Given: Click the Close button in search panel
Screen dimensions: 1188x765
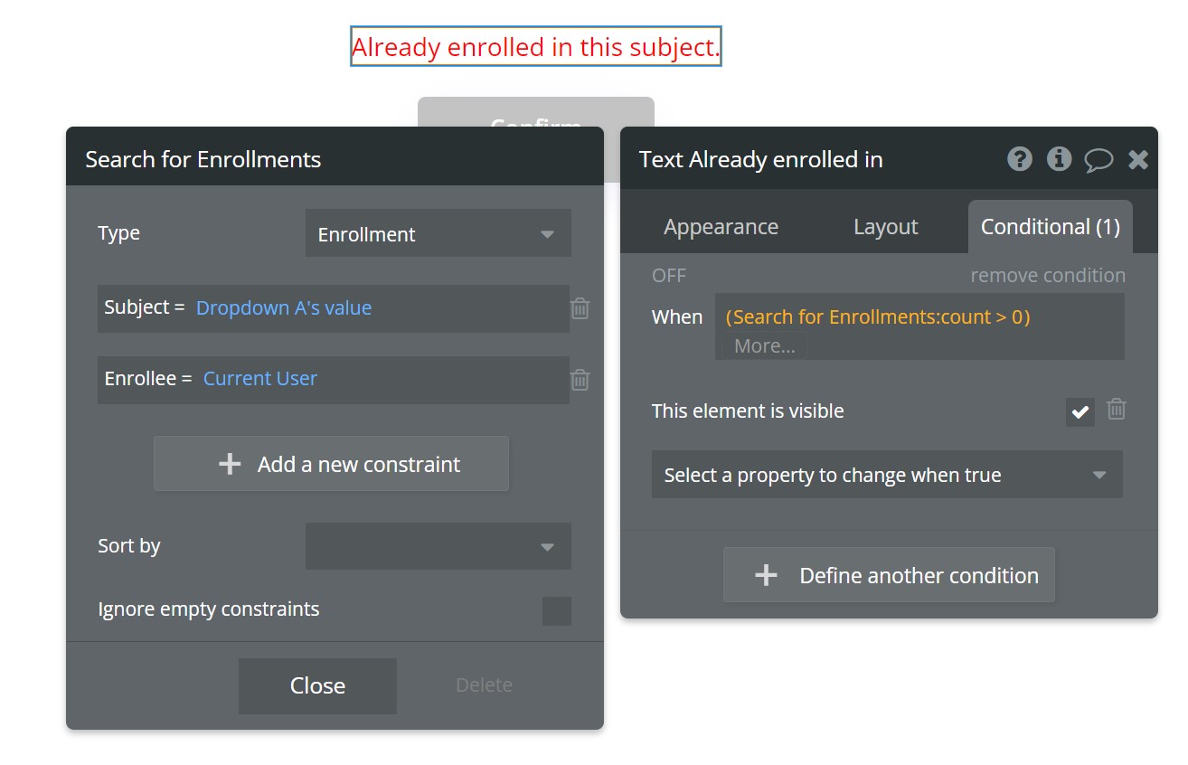Looking at the screenshot, I should (317, 685).
